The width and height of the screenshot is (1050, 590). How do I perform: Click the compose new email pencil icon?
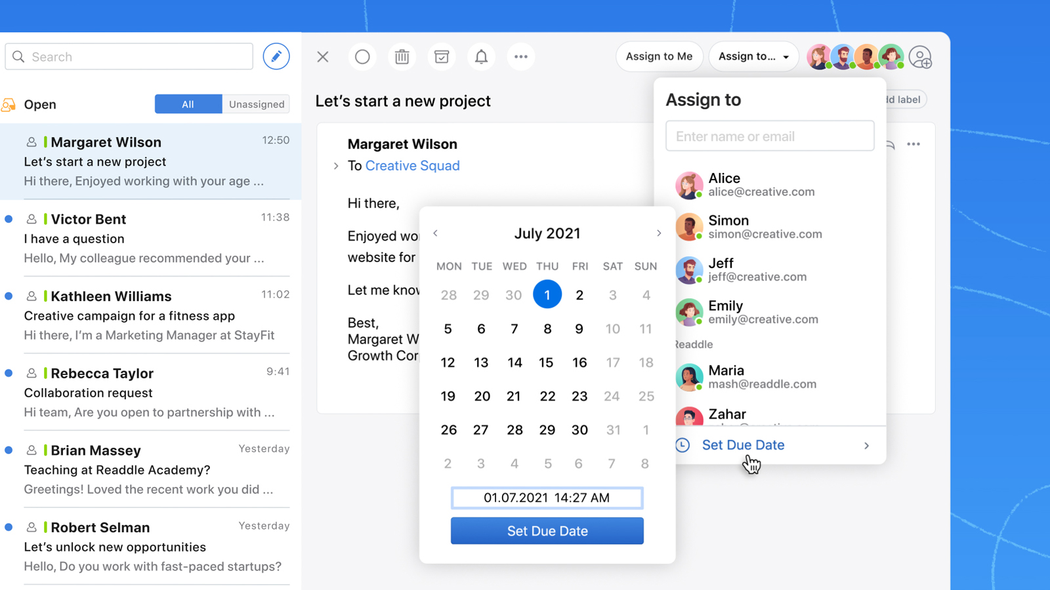point(276,56)
